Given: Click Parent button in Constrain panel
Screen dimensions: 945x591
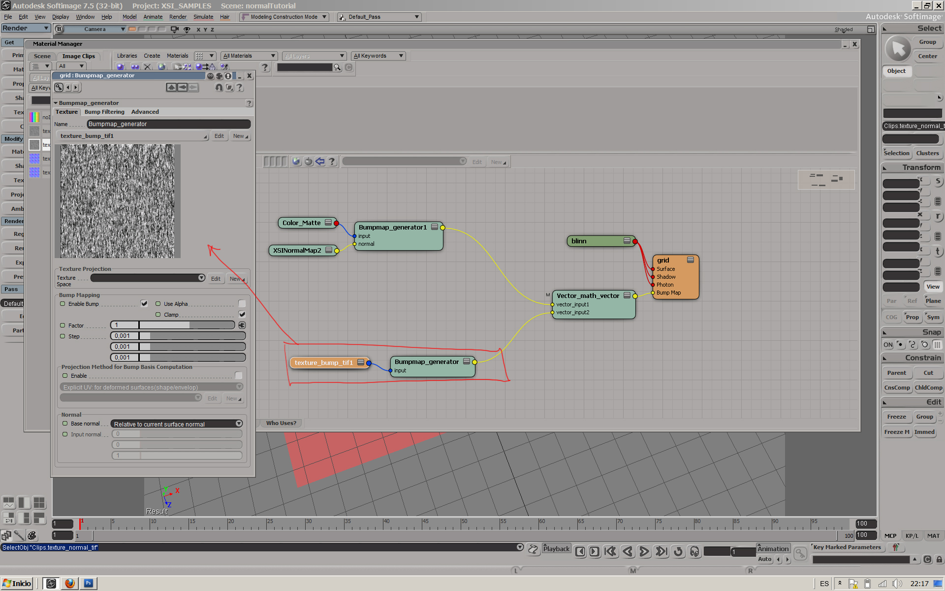Looking at the screenshot, I should tap(896, 373).
